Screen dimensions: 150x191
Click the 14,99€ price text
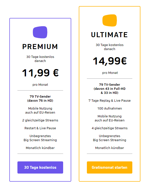pos(110,61)
